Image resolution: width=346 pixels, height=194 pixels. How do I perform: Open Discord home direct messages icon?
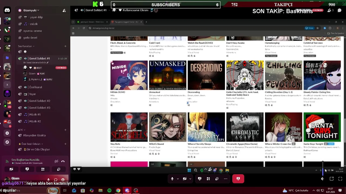coord(7,11)
